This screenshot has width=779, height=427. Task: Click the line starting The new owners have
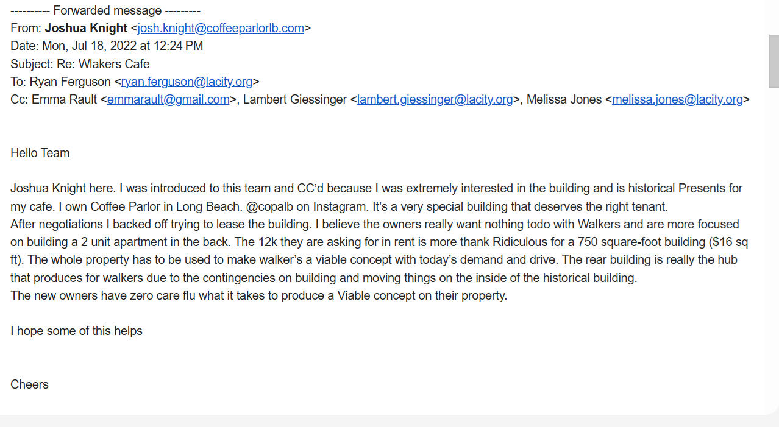pyautogui.click(x=258, y=295)
